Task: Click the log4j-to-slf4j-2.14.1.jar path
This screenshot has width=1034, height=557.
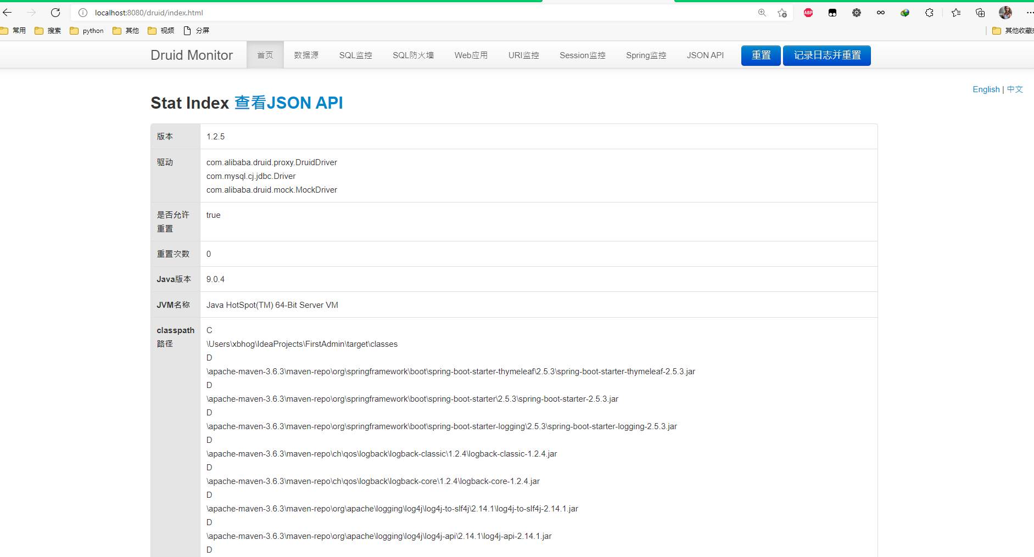Action: click(x=393, y=509)
